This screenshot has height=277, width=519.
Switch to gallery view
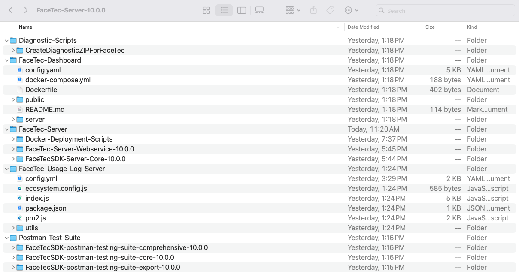coord(259,10)
